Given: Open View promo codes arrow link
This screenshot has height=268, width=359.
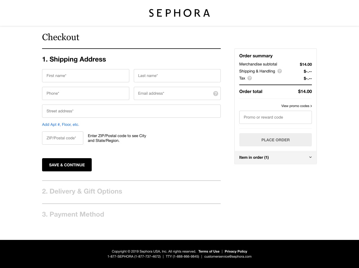Looking at the screenshot, I should tap(296, 106).
